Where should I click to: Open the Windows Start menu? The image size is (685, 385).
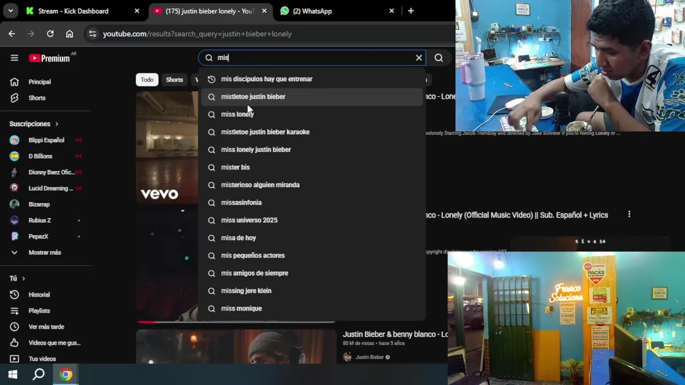tap(13, 374)
